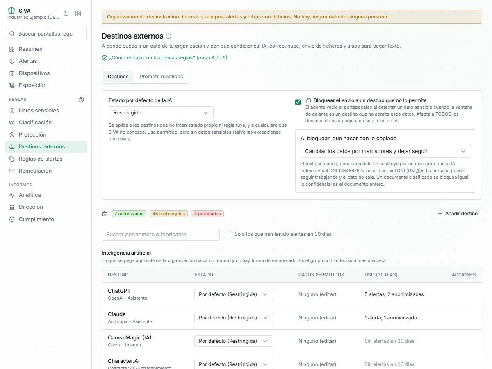Click 'Industrias Ejemplo' organization name
Screen dimensions: 492x369
[33, 17]
